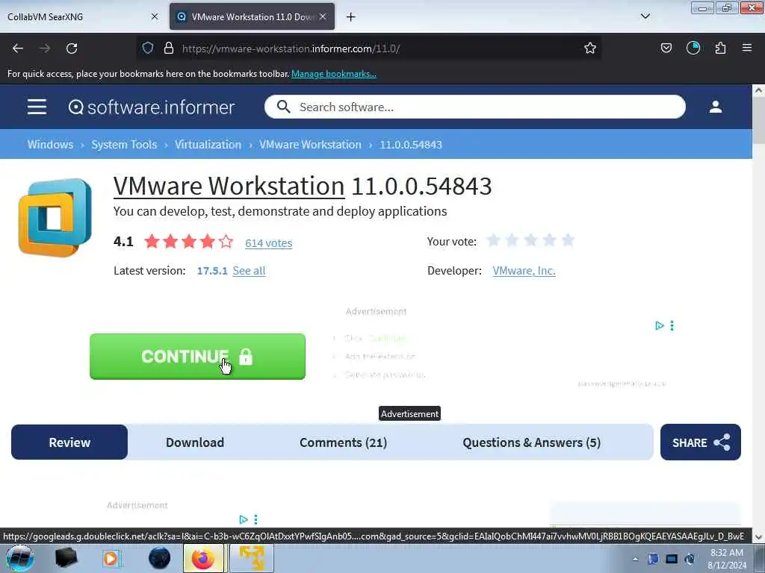Open the user account profile icon

coord(715,107)
